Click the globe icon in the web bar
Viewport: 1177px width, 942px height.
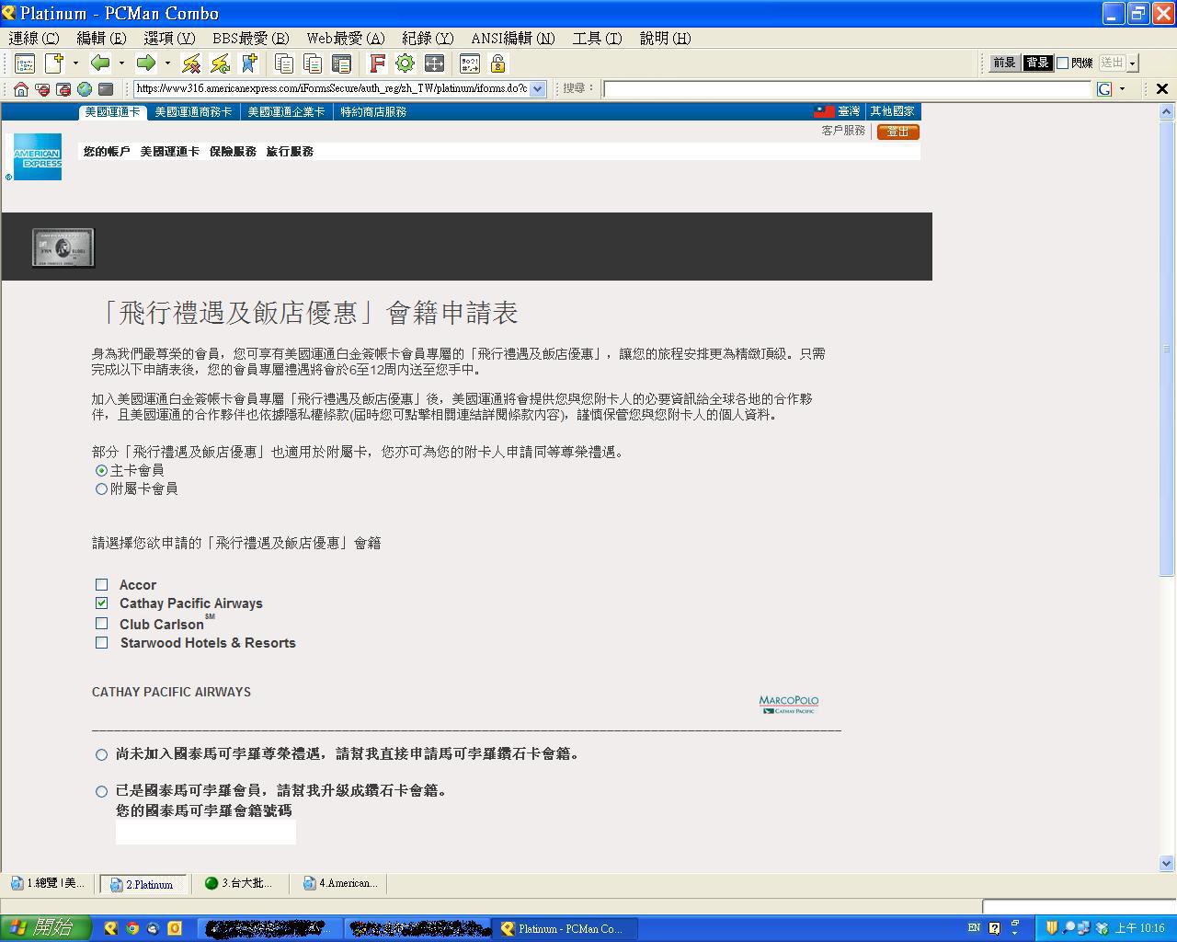85,89
